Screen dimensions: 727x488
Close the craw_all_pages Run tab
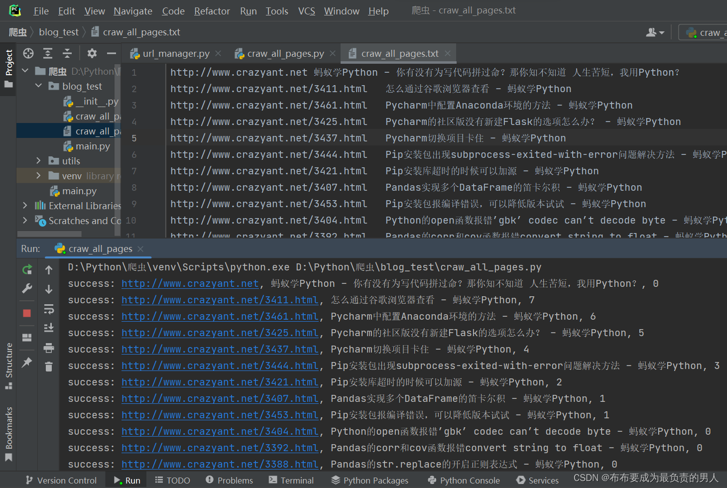tap(140, 248)
